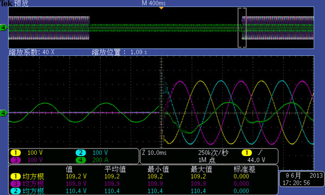The height and width of the screenshot is (195, 325).
Task: Click the M 400ms timebase readout
Action: 154,3
